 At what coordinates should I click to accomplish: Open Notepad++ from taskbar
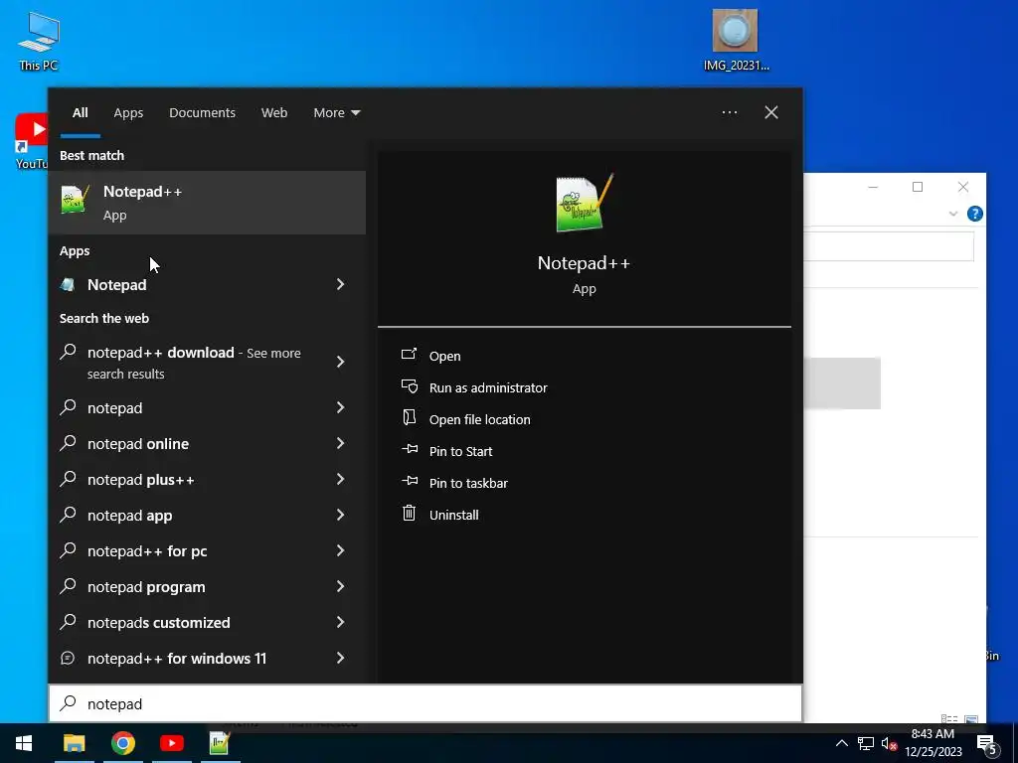coord(220,743)
